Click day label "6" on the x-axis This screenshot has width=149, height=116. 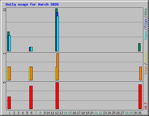click(x=31, y=113)
